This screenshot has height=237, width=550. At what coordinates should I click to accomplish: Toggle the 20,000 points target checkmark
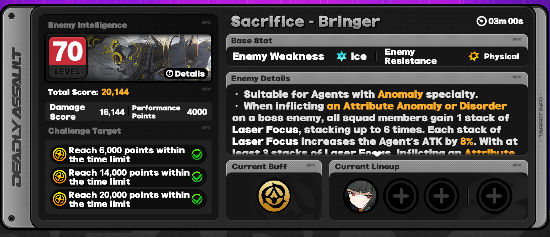click(197, 199)
